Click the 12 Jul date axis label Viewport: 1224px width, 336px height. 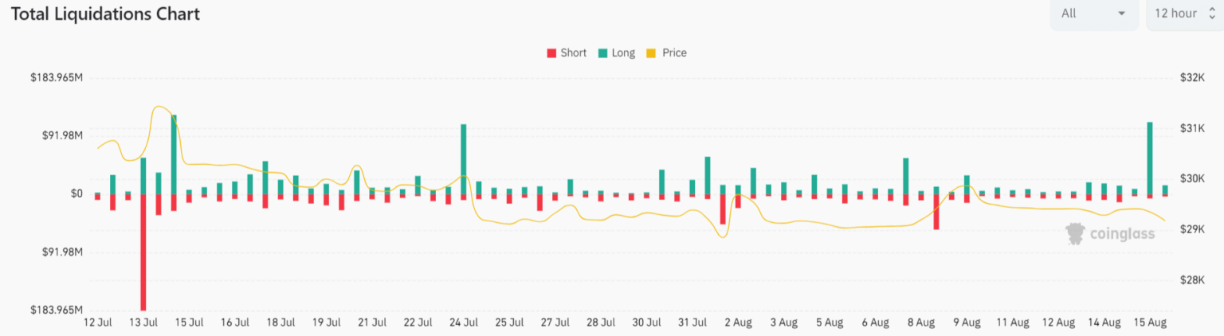click(x=97, y=322)
